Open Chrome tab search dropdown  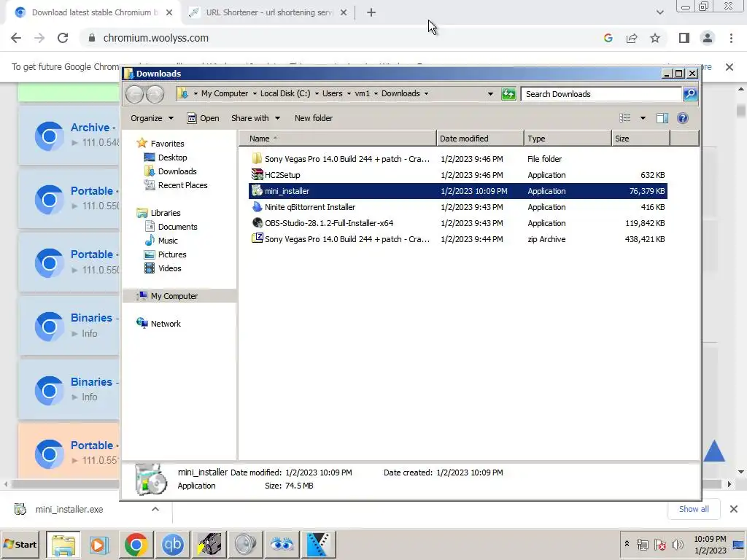[x=659, y=12]
